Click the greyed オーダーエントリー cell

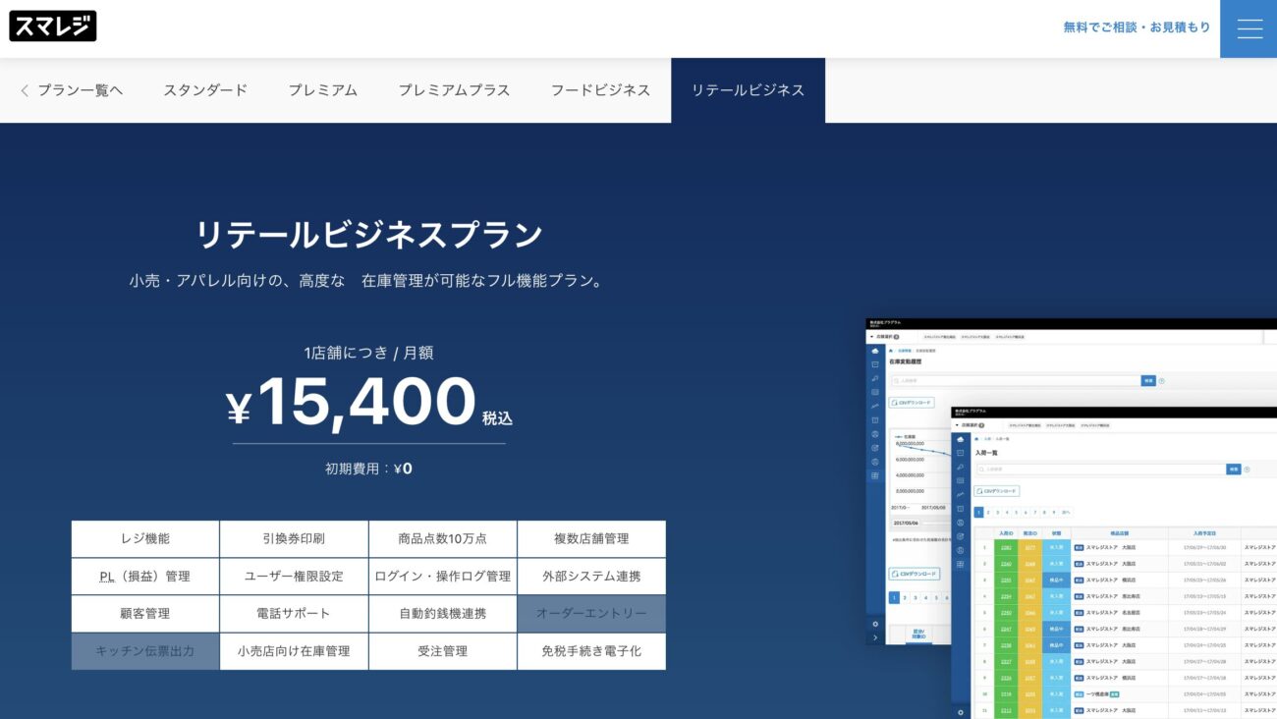pyautogui.click(x=591, y=614)
